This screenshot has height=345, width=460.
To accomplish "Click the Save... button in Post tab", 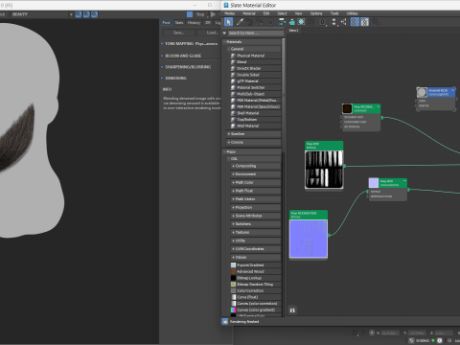I will [178, 33].
